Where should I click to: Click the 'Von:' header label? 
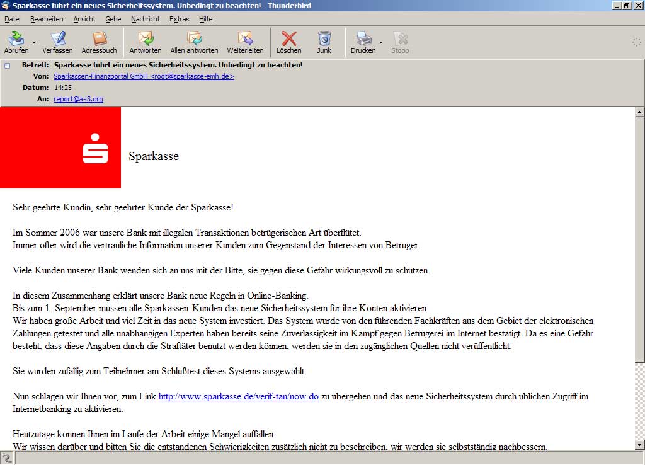[41, 76]
